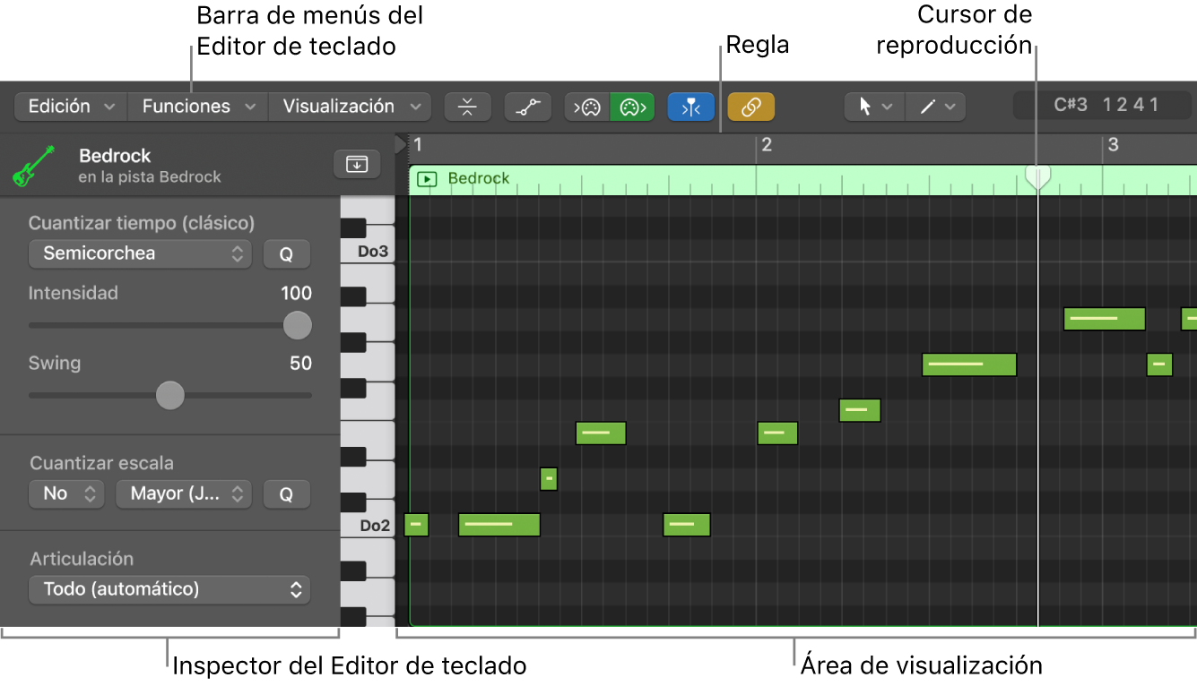1197x686 pixels.
Task: Disable the blue Catch Playhead toggle
Action: (x=691, y=106)
